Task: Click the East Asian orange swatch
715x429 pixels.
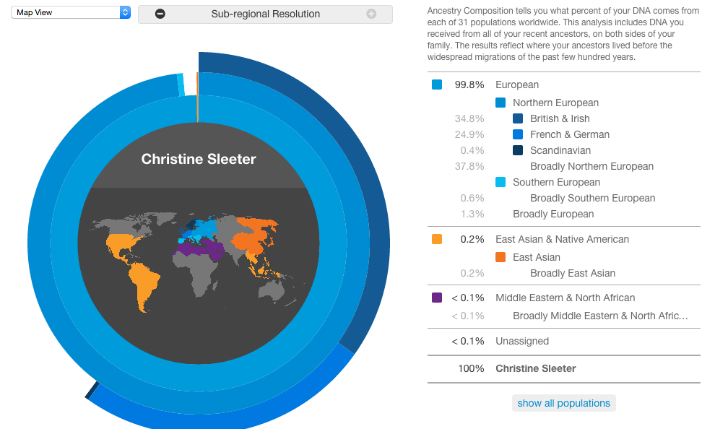Action: [500, 257]
